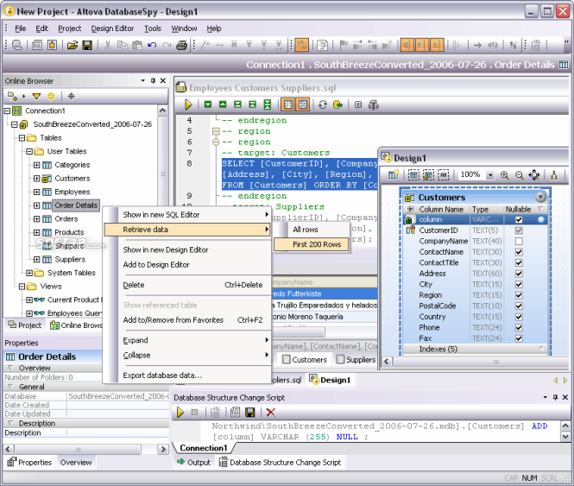Click the Fit to window icon in Design1
574x486 pixels.
534,175
